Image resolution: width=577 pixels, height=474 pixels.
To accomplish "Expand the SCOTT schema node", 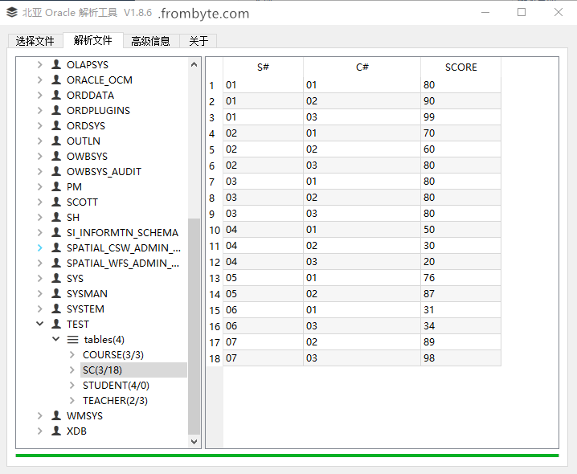I will [39, 202].
